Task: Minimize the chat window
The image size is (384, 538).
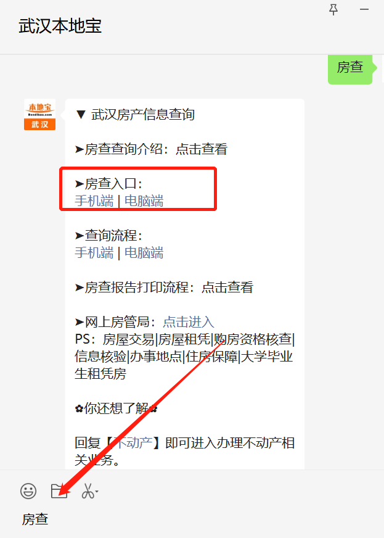Action: [364, 10]
